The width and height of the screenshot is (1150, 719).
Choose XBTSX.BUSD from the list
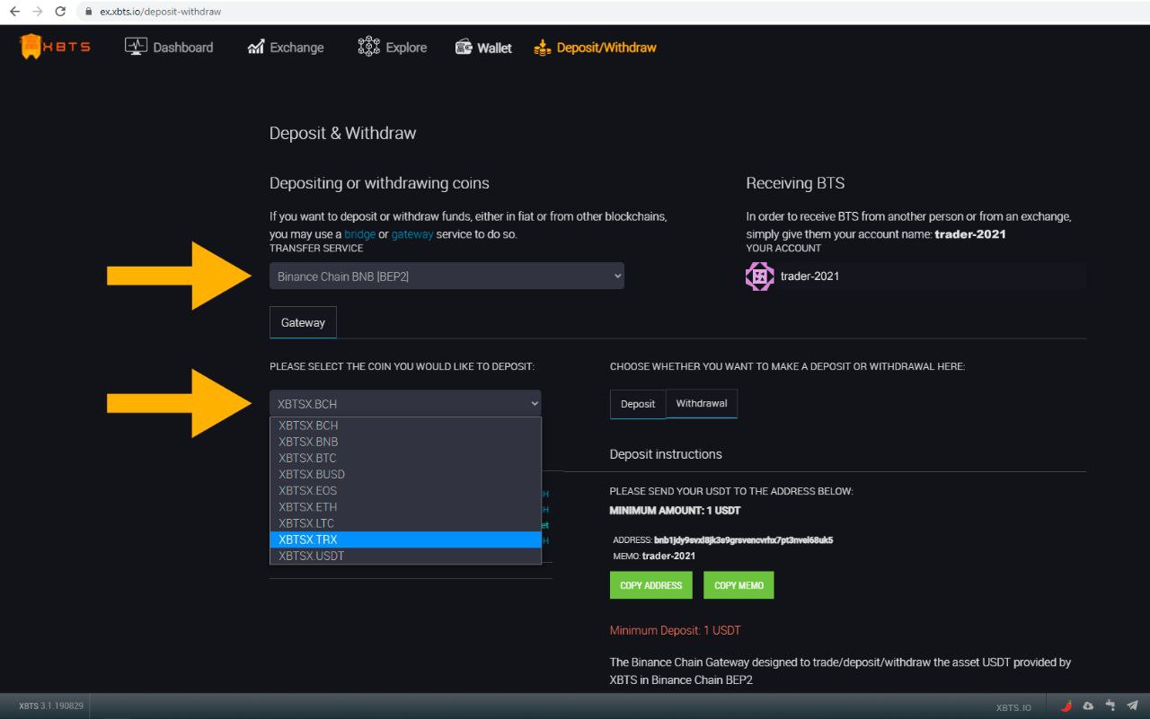[x=405, y=474]
